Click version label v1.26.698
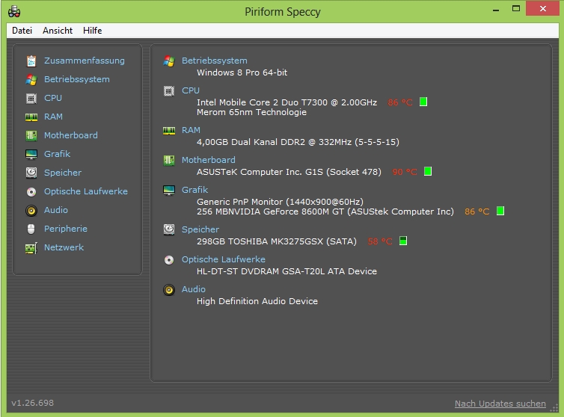 click(x=32, y=403)
